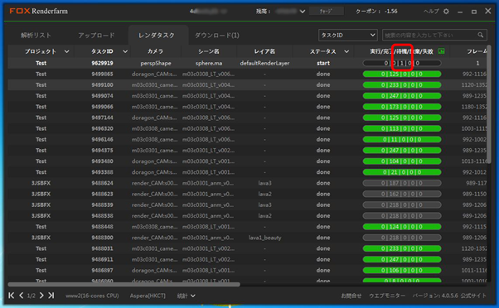Click the カメラ column header
This screenshot has height=308, width=499.
155,51
